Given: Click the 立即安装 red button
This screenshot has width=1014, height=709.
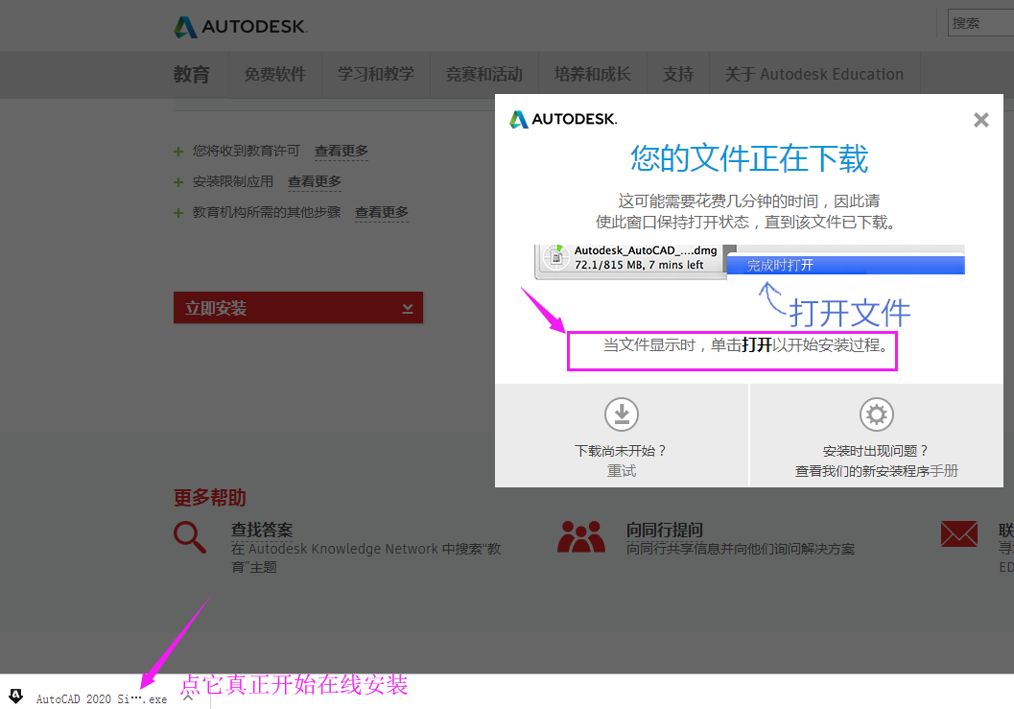Looking at the screenshot, I should click(x=298, y=307).
